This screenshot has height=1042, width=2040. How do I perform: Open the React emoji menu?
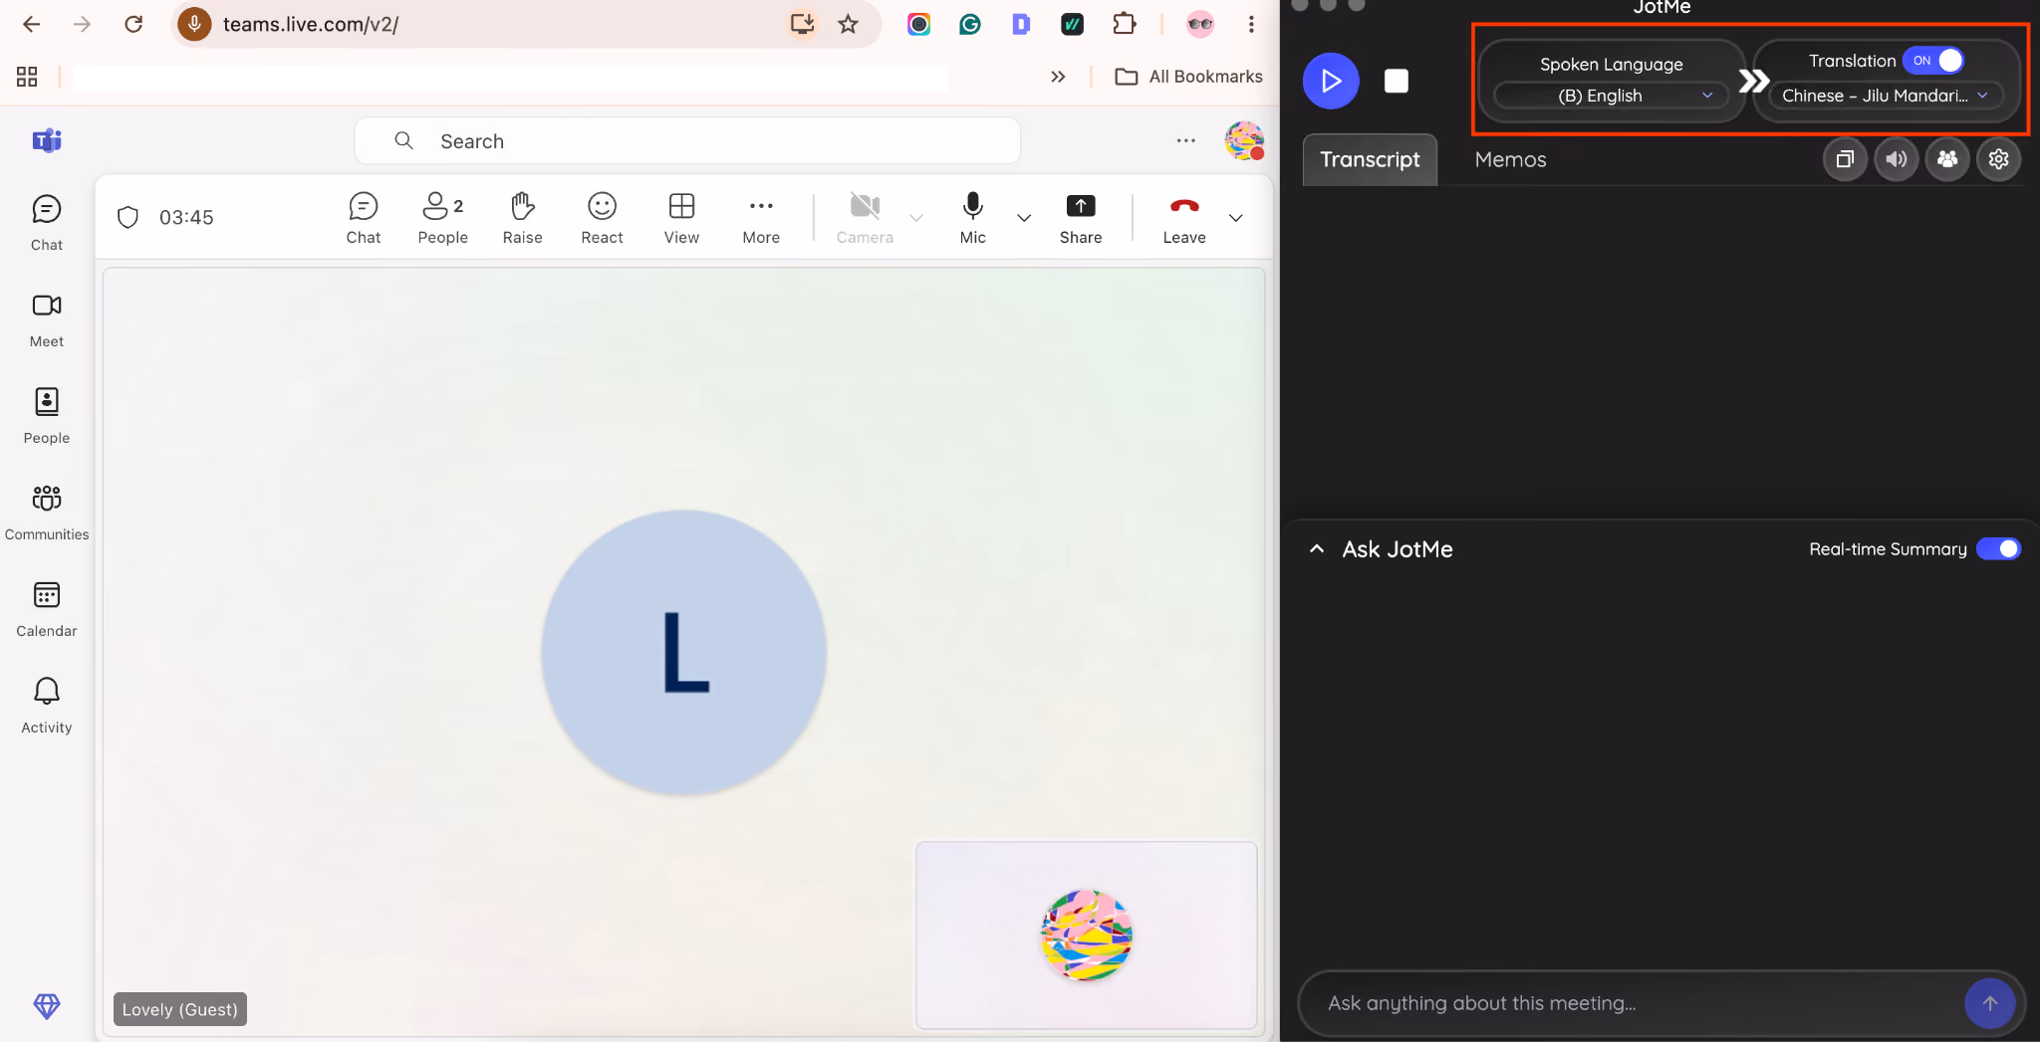click(x=602, y=218)
